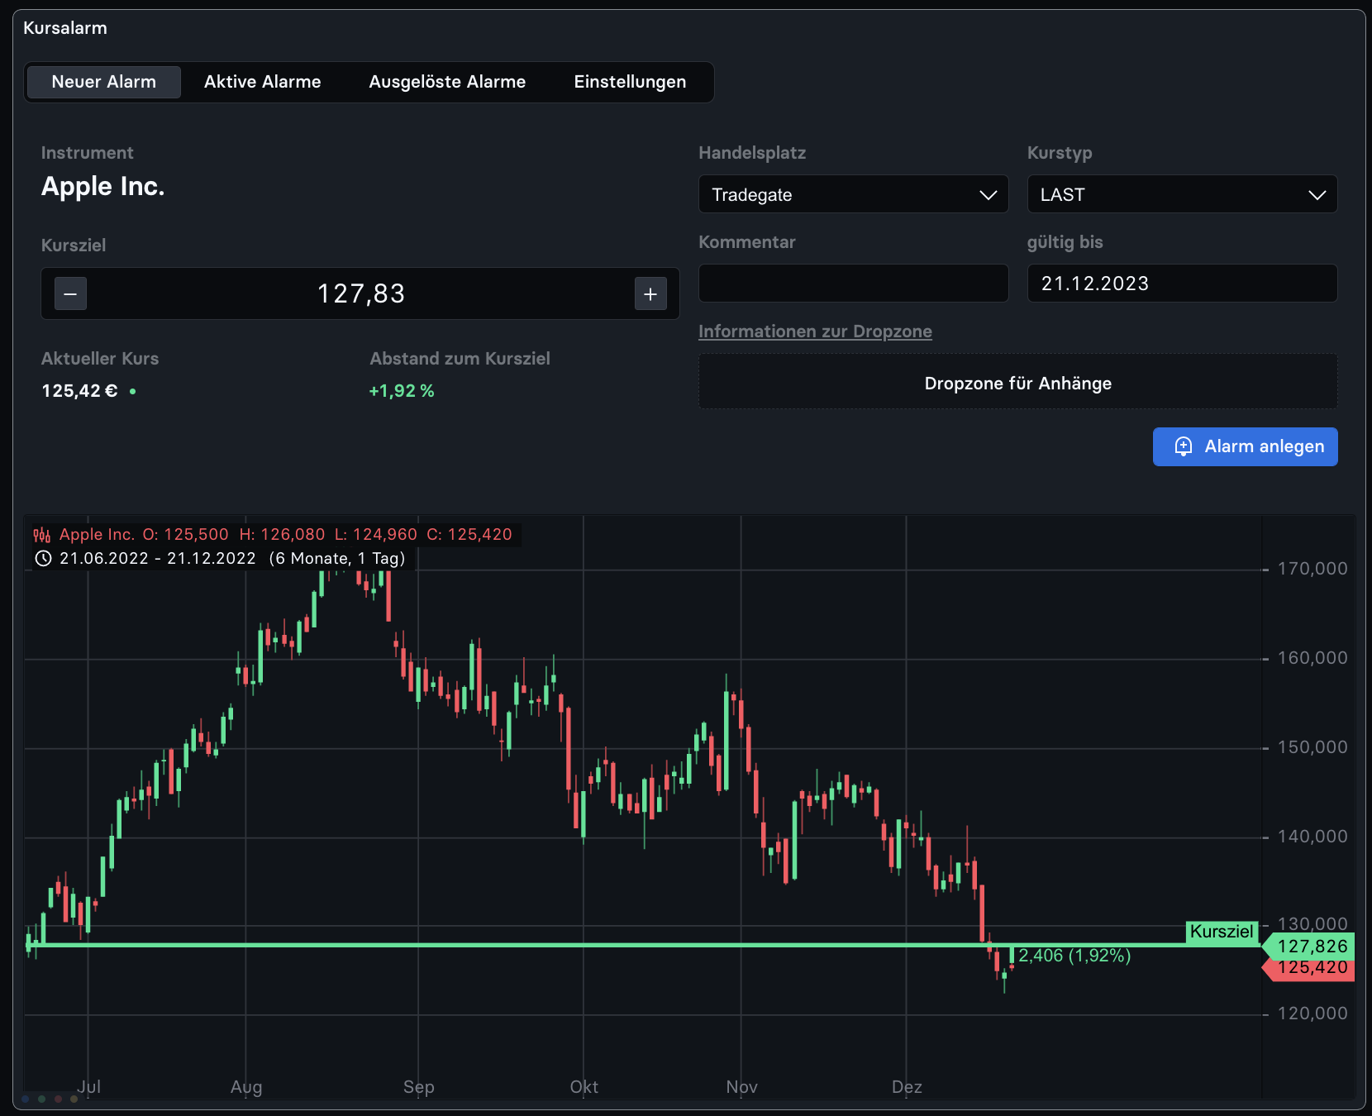1372x1116 pixels.
Task: Click the 170,000 price axis label
Action: (1312, 569)
